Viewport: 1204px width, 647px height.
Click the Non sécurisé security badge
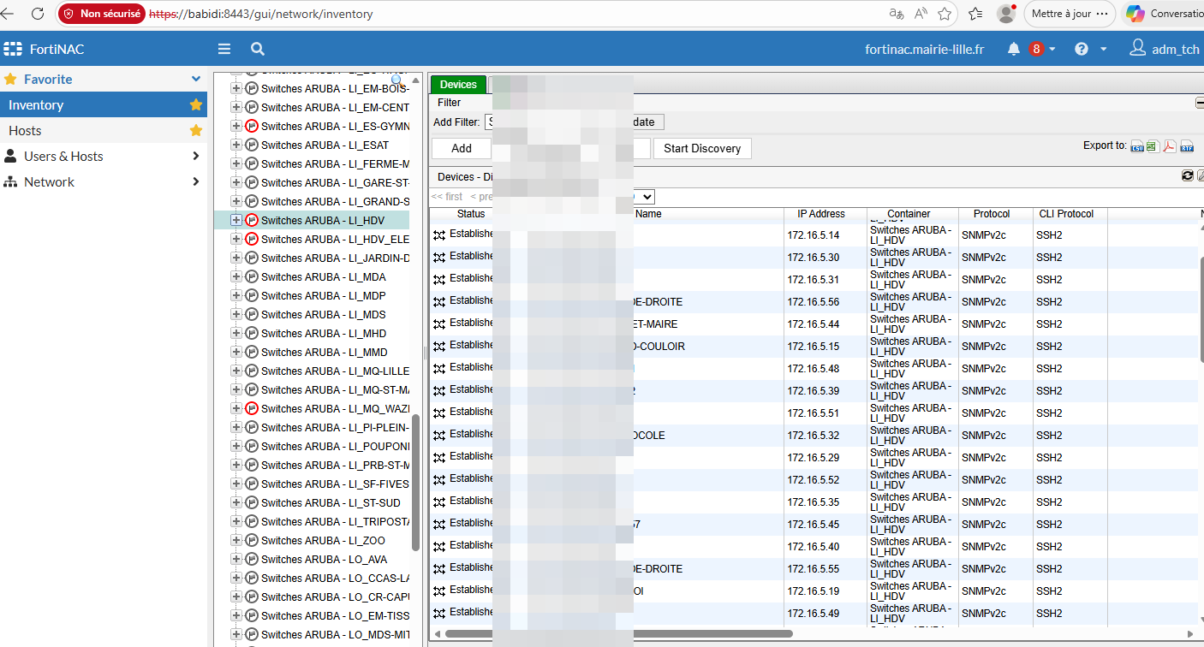pos(101,14)
